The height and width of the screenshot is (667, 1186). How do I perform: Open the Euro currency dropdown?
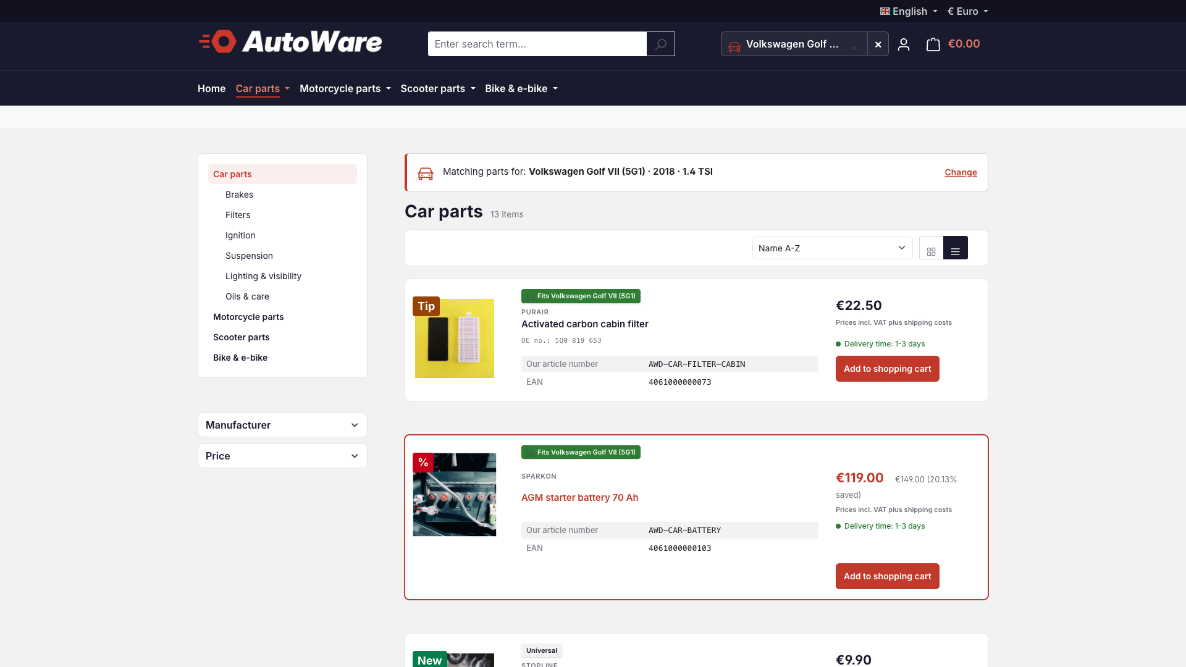967,11
